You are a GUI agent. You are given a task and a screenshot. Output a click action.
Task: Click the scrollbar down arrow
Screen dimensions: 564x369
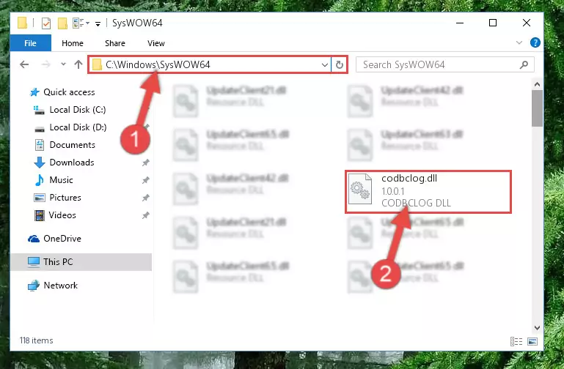pos(537,328)
